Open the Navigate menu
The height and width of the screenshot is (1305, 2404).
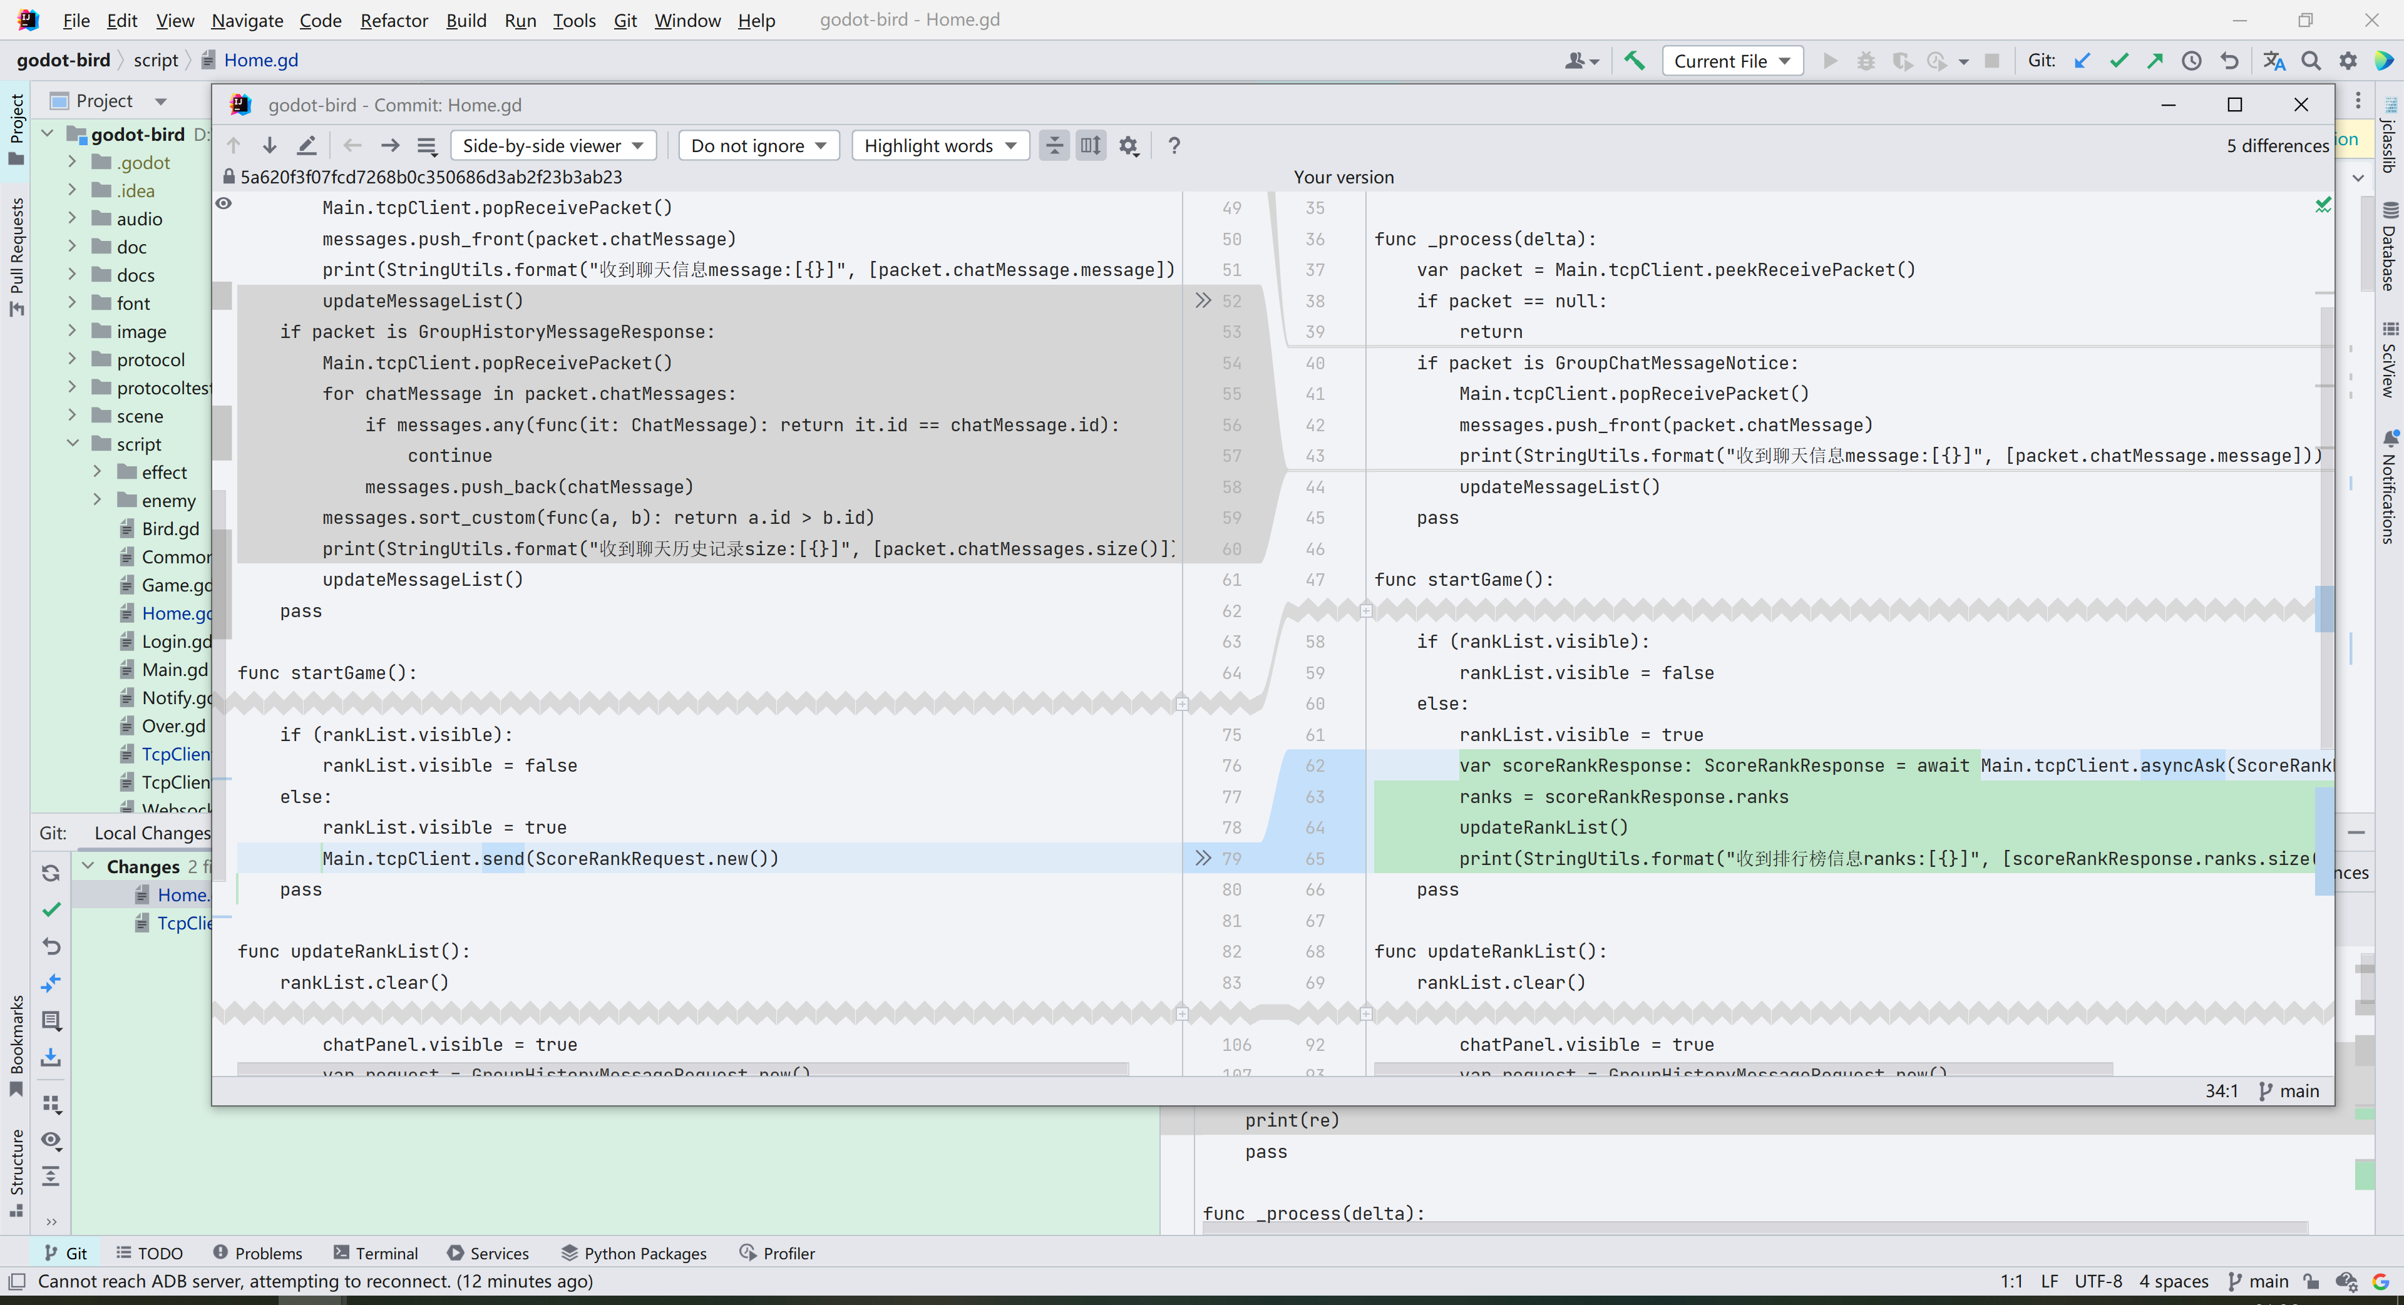pos(247,19)
